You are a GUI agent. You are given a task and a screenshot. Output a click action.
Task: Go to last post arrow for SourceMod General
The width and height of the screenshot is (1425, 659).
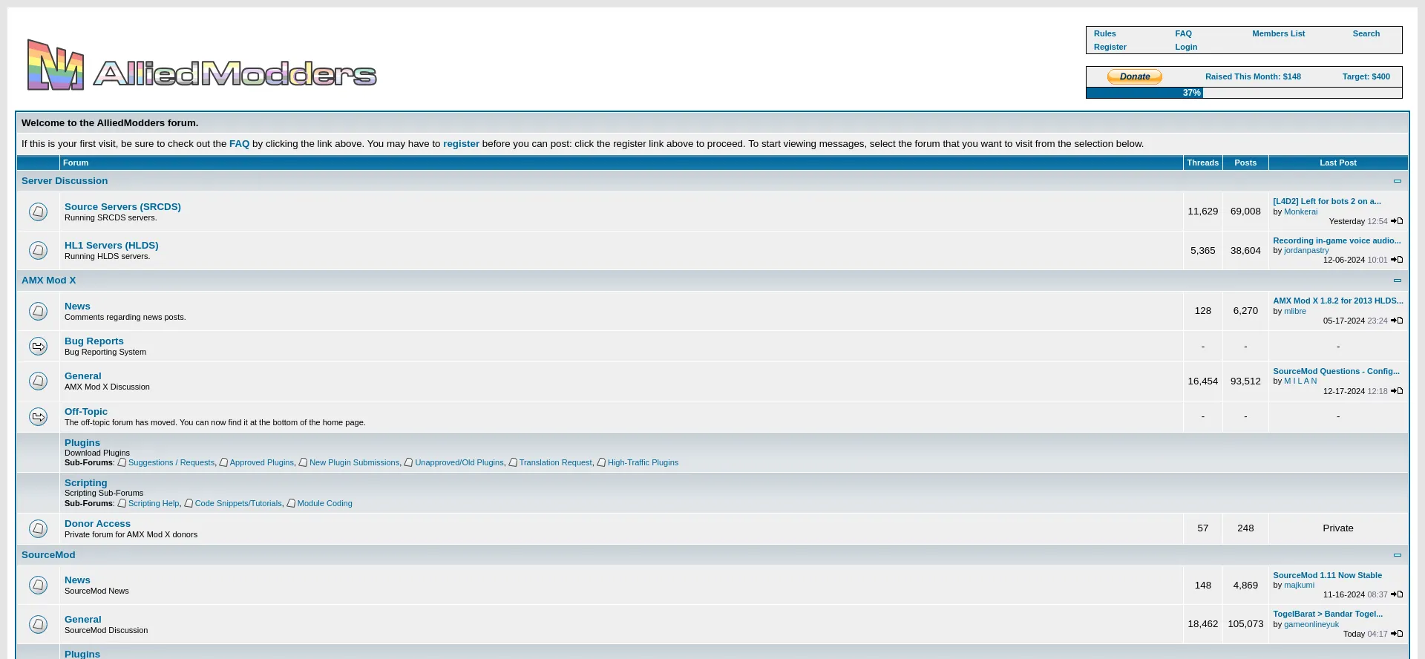pyautogui.click(x=1397, y=634)
